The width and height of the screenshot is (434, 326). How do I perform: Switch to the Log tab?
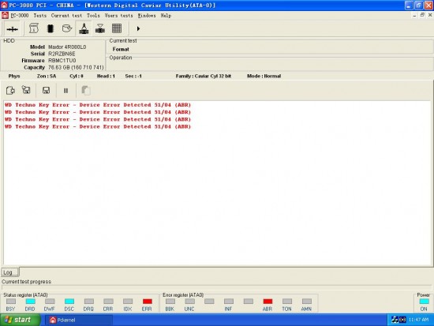coord(9,272)
